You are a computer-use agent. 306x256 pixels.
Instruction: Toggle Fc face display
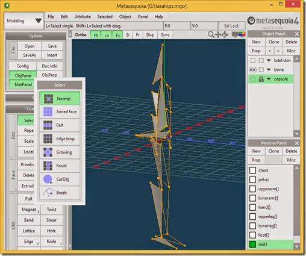coord(117,35)
